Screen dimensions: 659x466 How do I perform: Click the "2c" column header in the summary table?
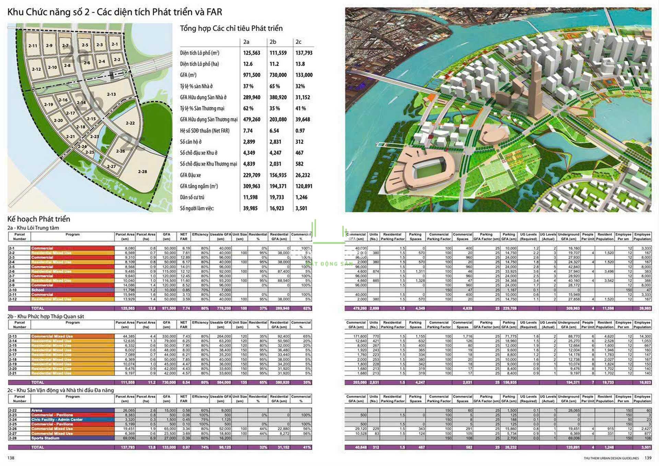298,42
